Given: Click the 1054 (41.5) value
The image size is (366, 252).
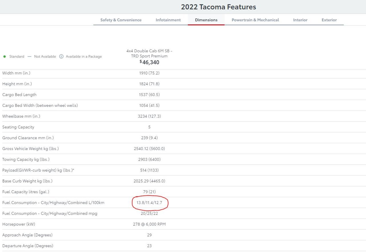Looking at the screenshot, I should (x=149, y=105).
